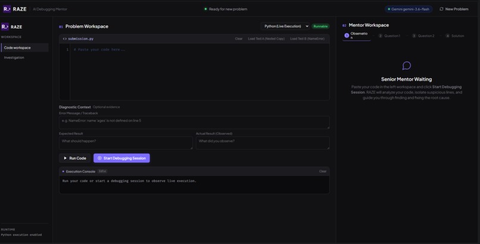Click the step 3 circle for Question 2
Image resolution: width=480 pixels, height=244 pixels.
(x=414, y=36)
